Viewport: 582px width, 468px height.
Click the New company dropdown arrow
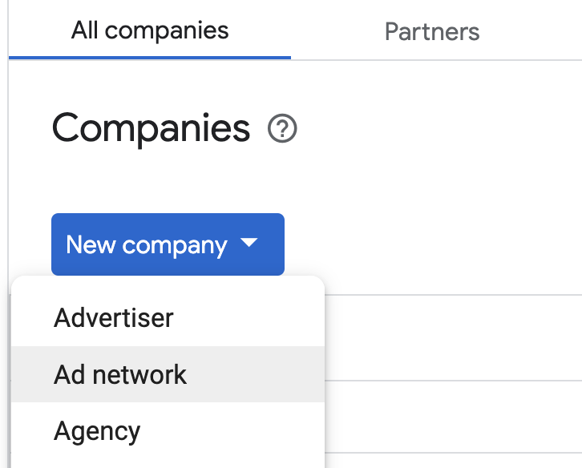tap(249, 244)
